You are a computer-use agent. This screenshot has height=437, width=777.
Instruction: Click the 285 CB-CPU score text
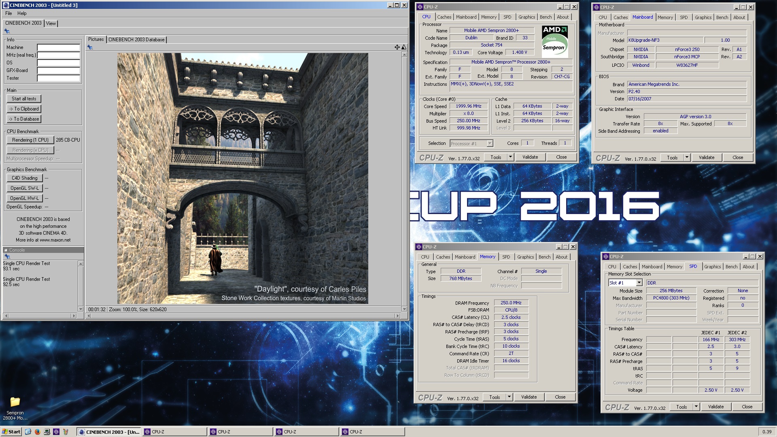[68, 140]
